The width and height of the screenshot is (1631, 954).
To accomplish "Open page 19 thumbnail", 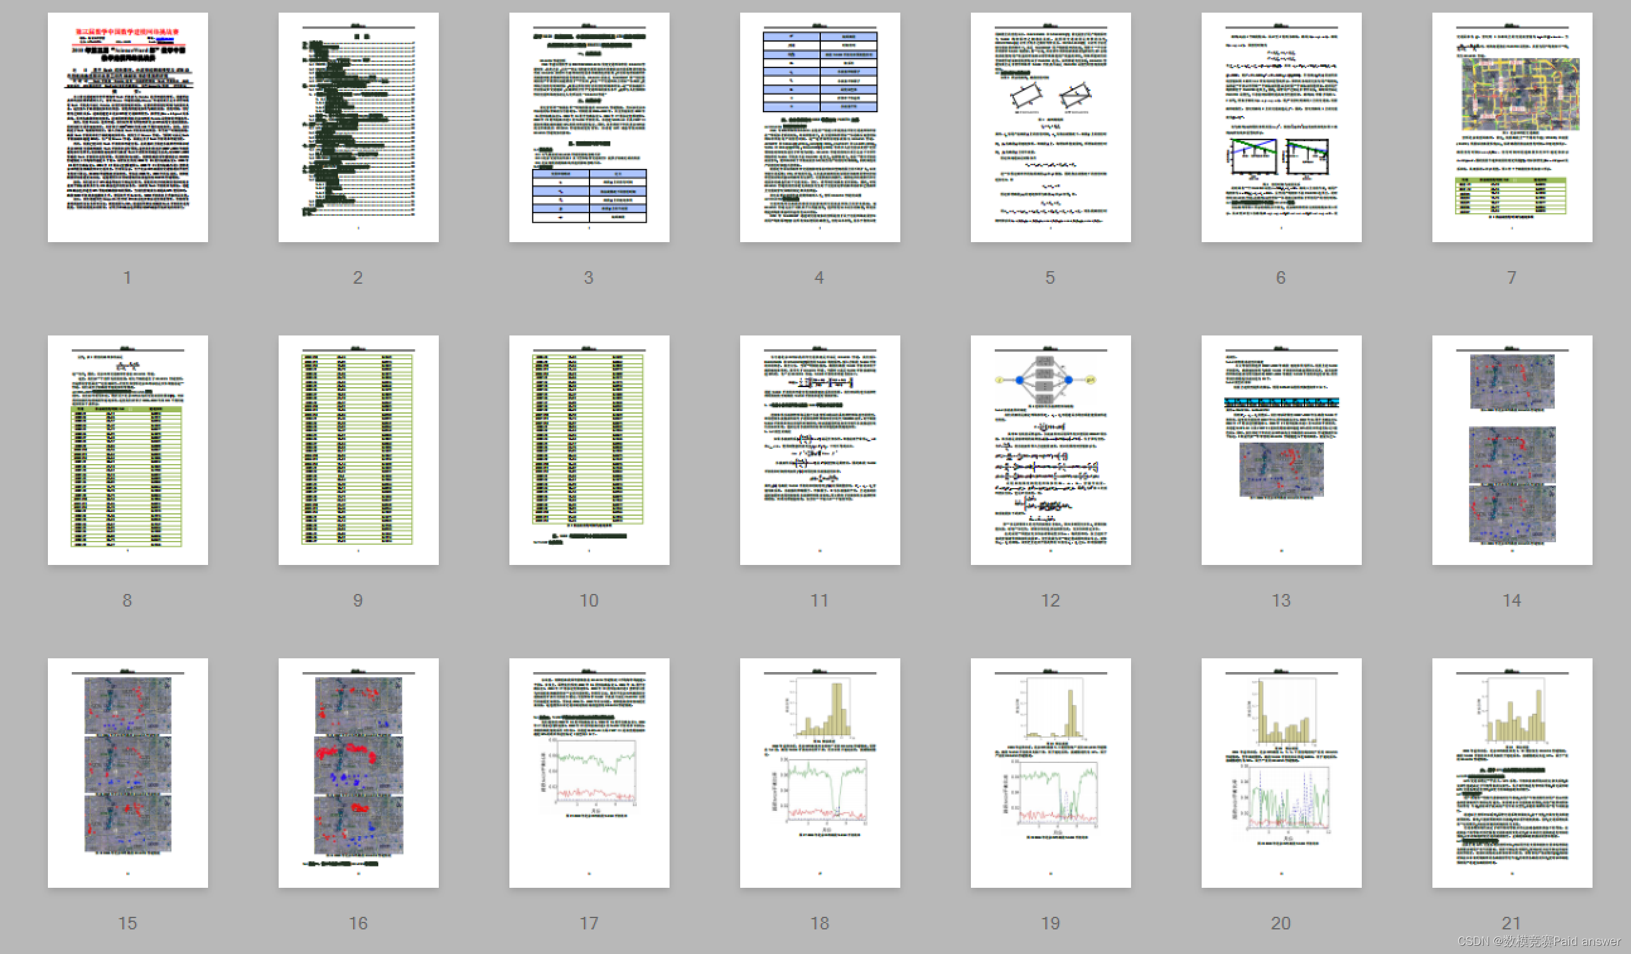I will [x=1050, y=773].
